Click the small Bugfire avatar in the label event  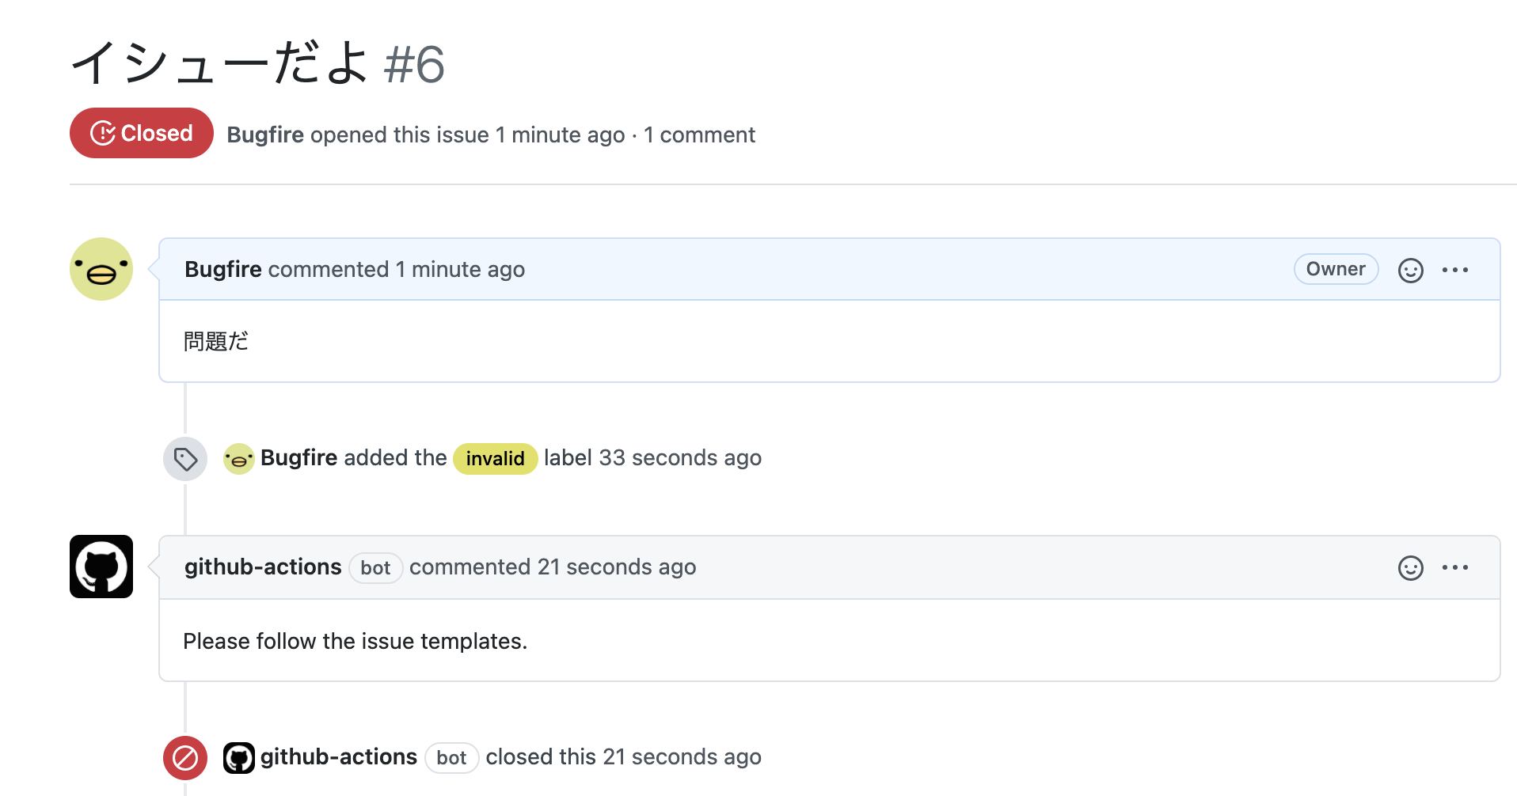tap(238, 459)
